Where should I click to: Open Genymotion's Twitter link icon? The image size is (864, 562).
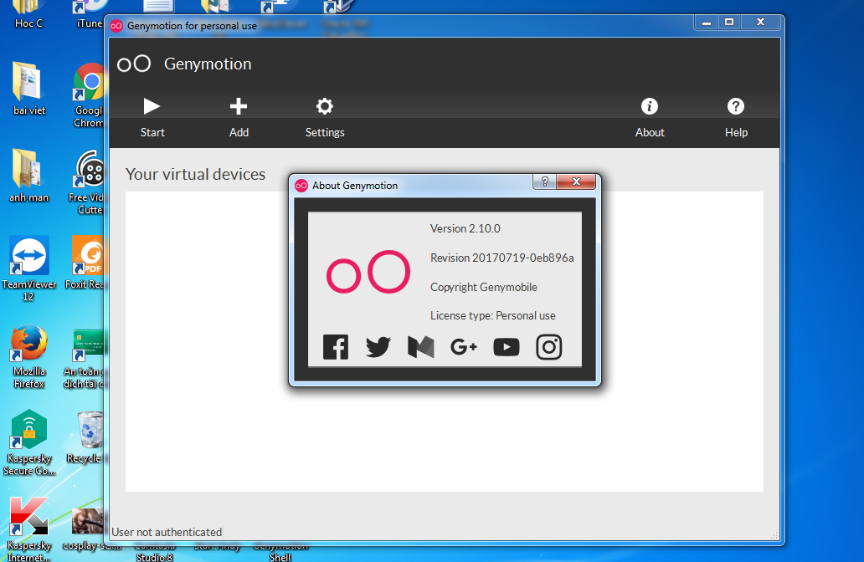[x=378, y=346]
